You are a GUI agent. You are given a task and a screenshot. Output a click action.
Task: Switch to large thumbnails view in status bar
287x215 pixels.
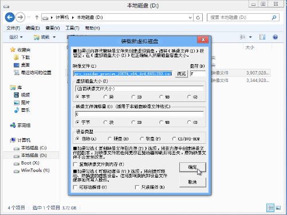[x=278, y=208]
